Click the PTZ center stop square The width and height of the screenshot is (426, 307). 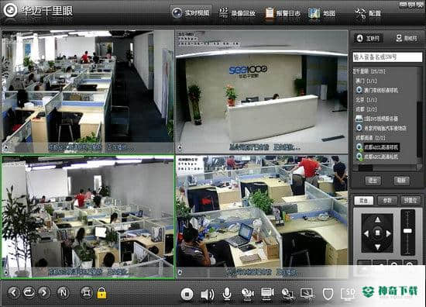[377, 233]
